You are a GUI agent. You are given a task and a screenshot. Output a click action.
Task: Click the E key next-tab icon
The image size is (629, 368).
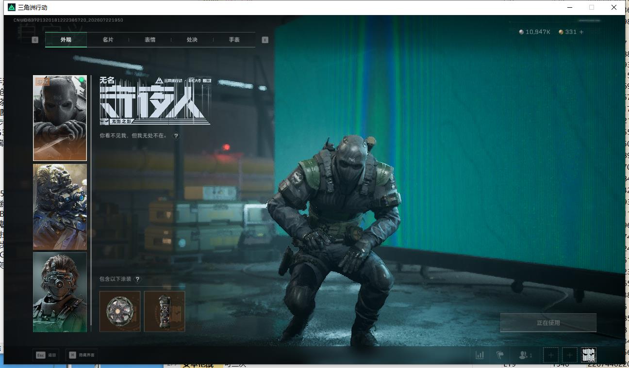point(265,40)
